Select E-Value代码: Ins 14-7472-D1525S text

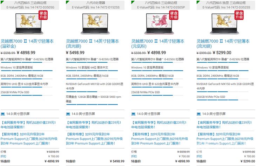click(96, 7)
